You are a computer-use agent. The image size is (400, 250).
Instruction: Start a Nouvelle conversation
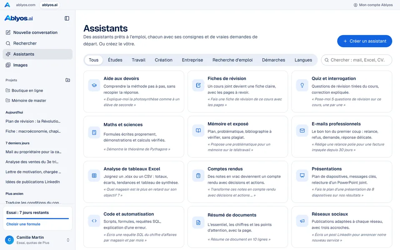(38, 32)
